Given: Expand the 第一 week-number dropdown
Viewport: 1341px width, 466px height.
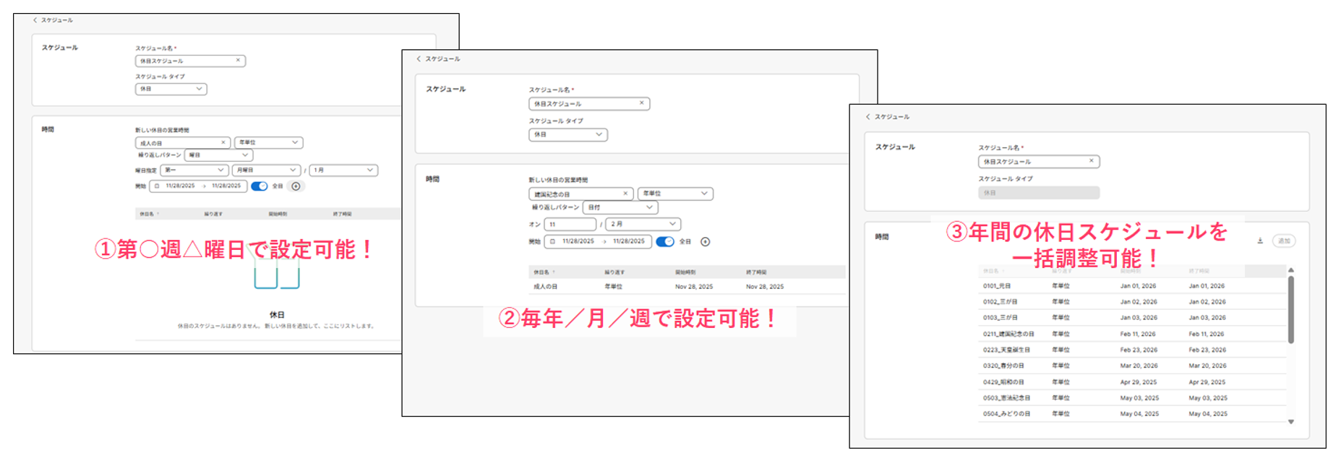Looking at the screenshot, I should 194,171.
